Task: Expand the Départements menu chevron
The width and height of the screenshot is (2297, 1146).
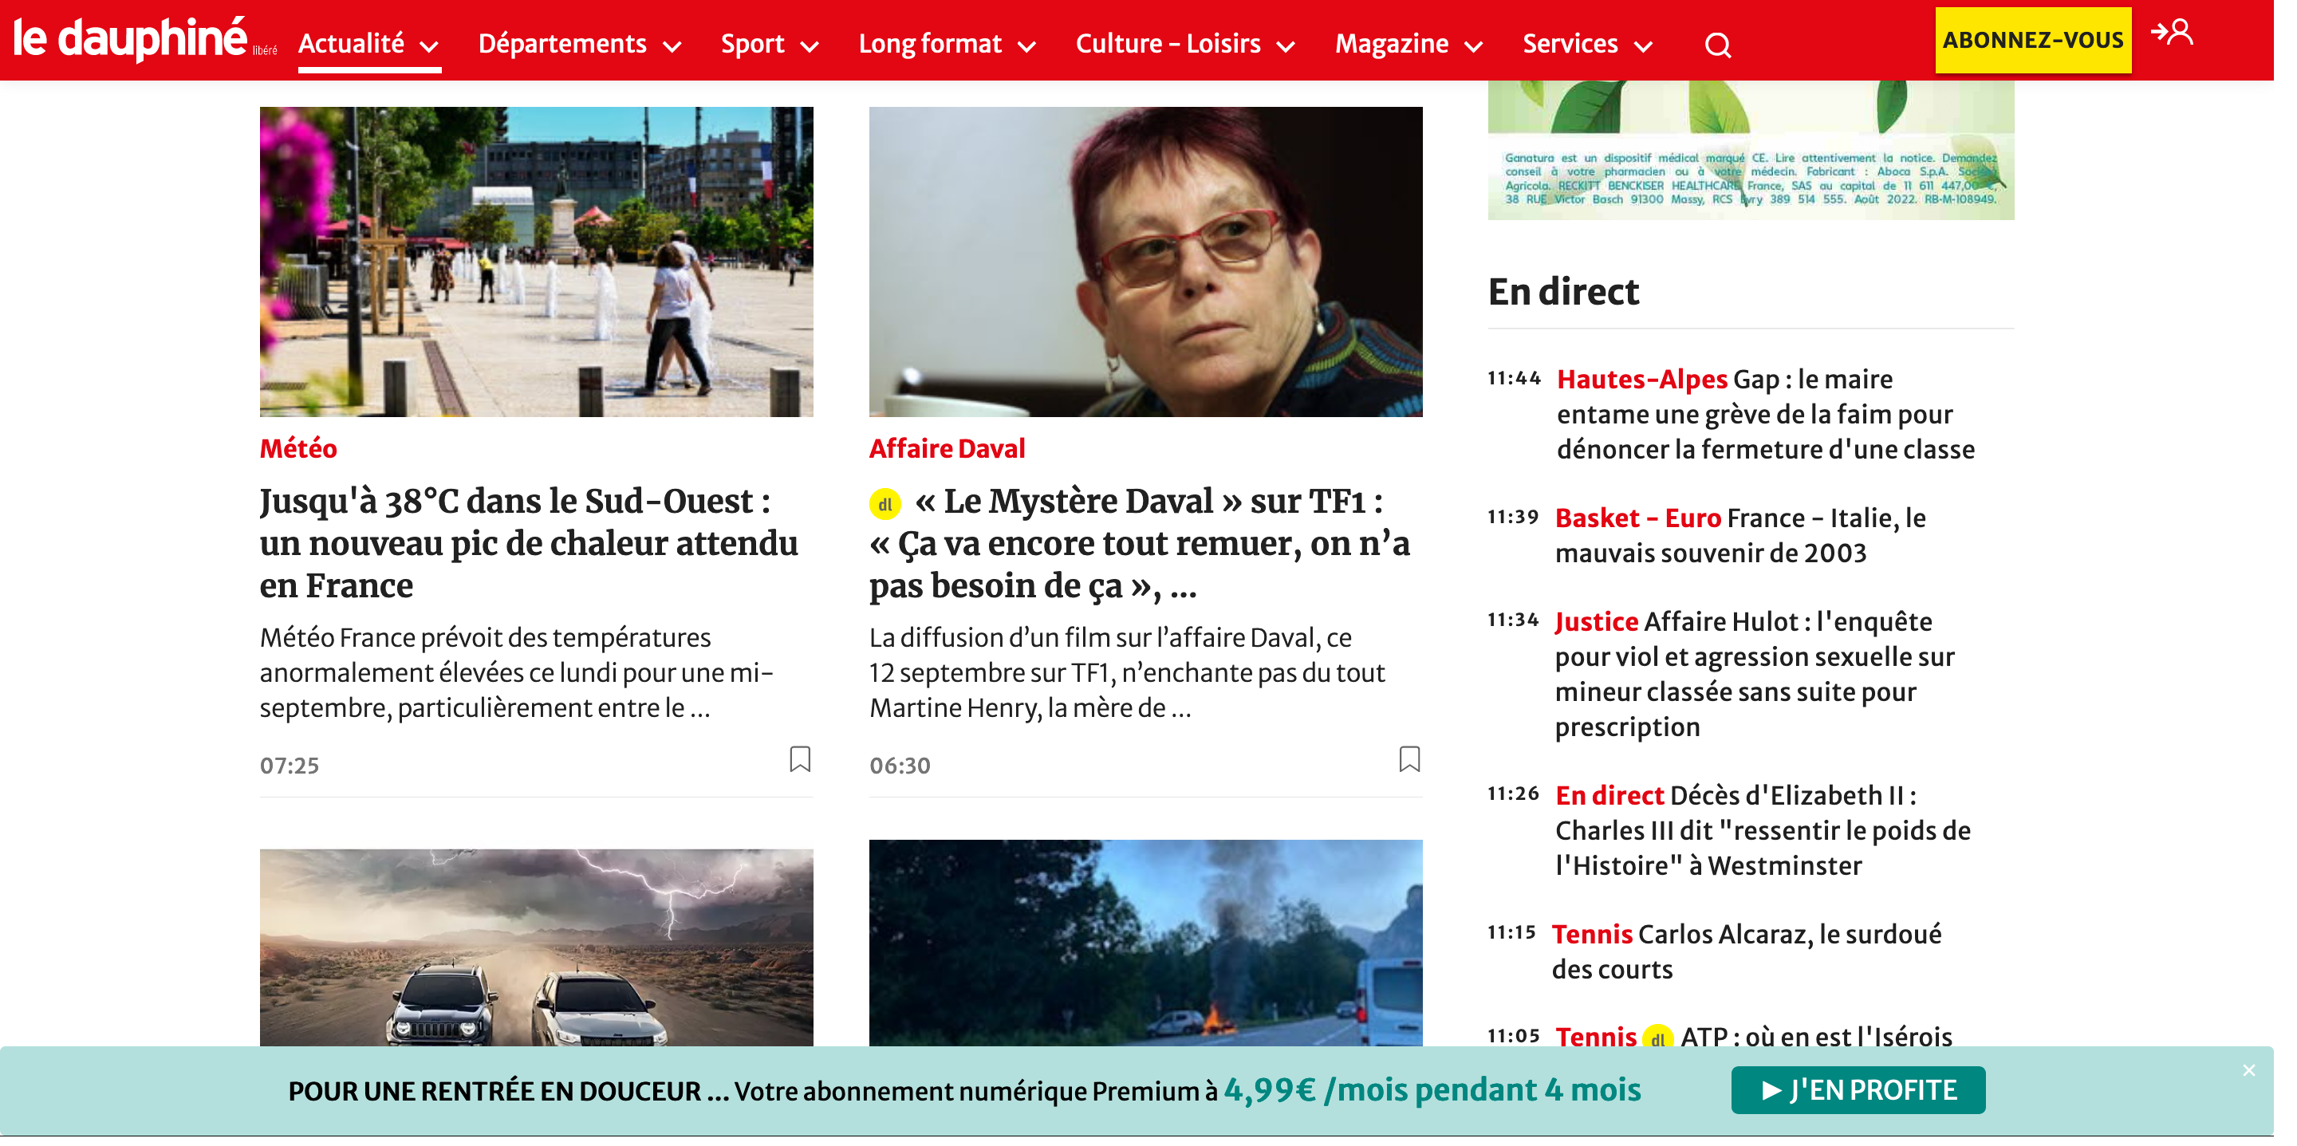Action: [x=673, y=46]
